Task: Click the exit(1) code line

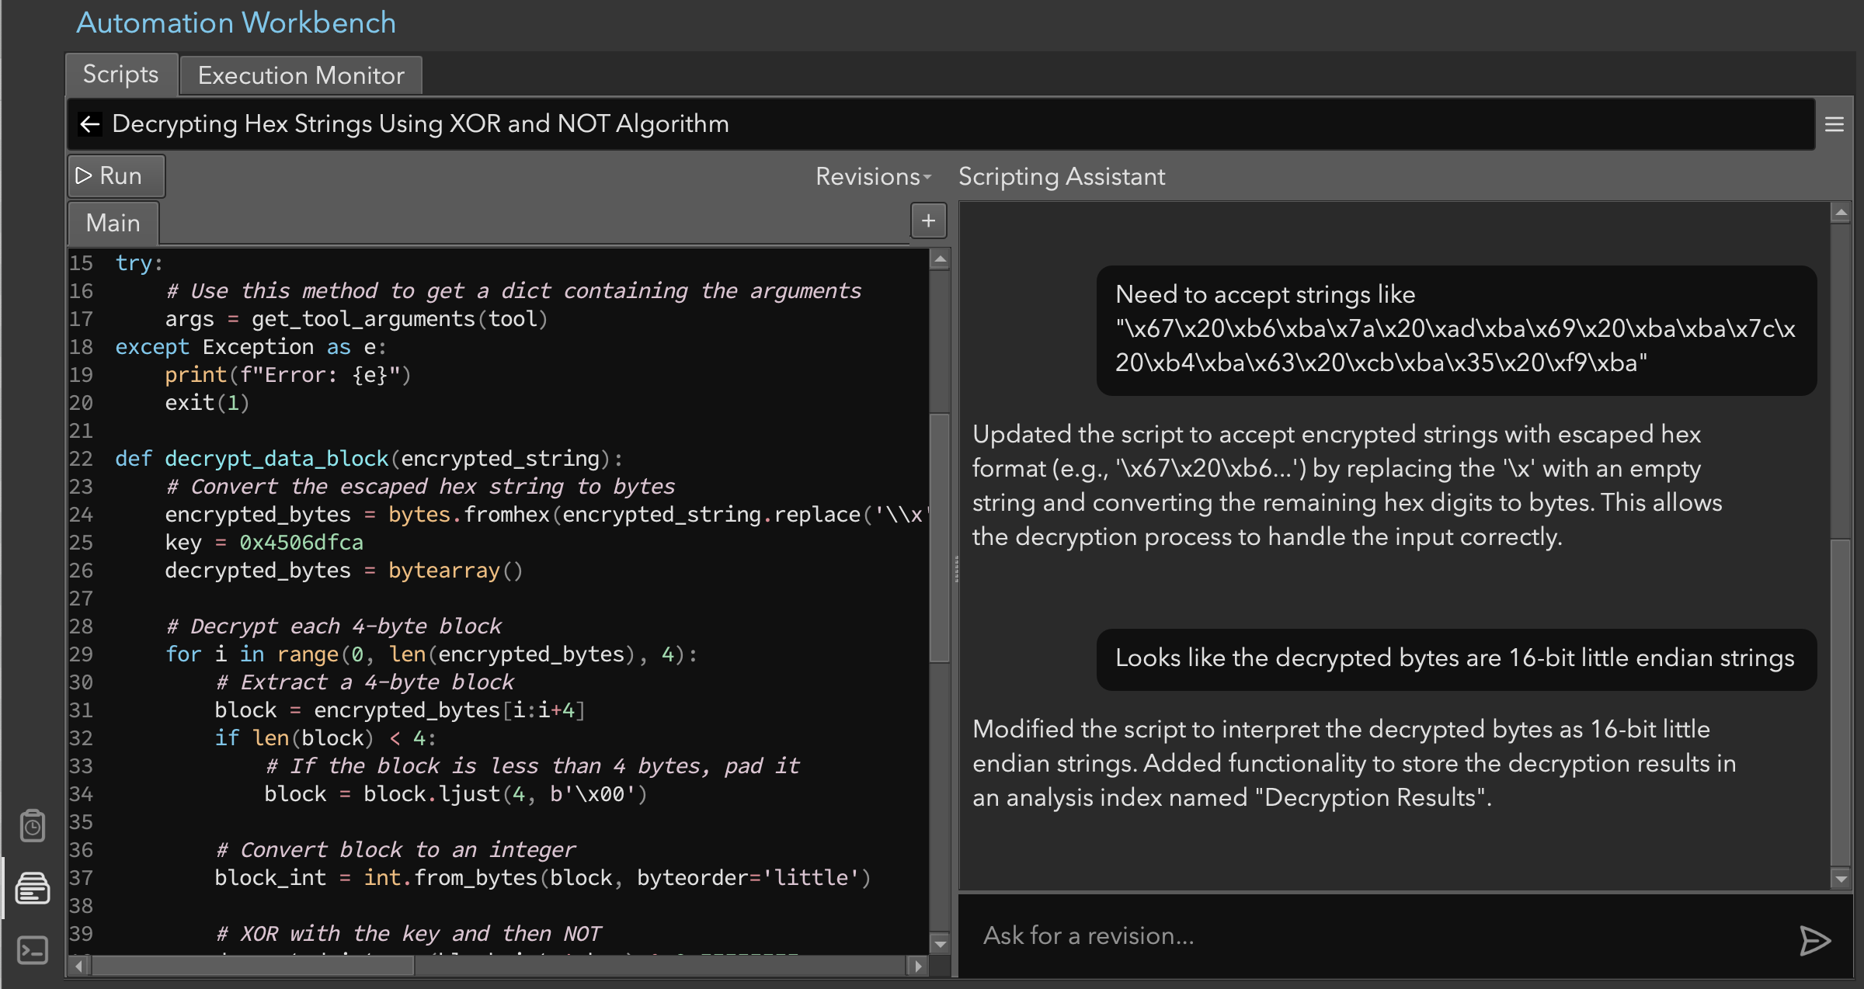Action: (207, 403)
